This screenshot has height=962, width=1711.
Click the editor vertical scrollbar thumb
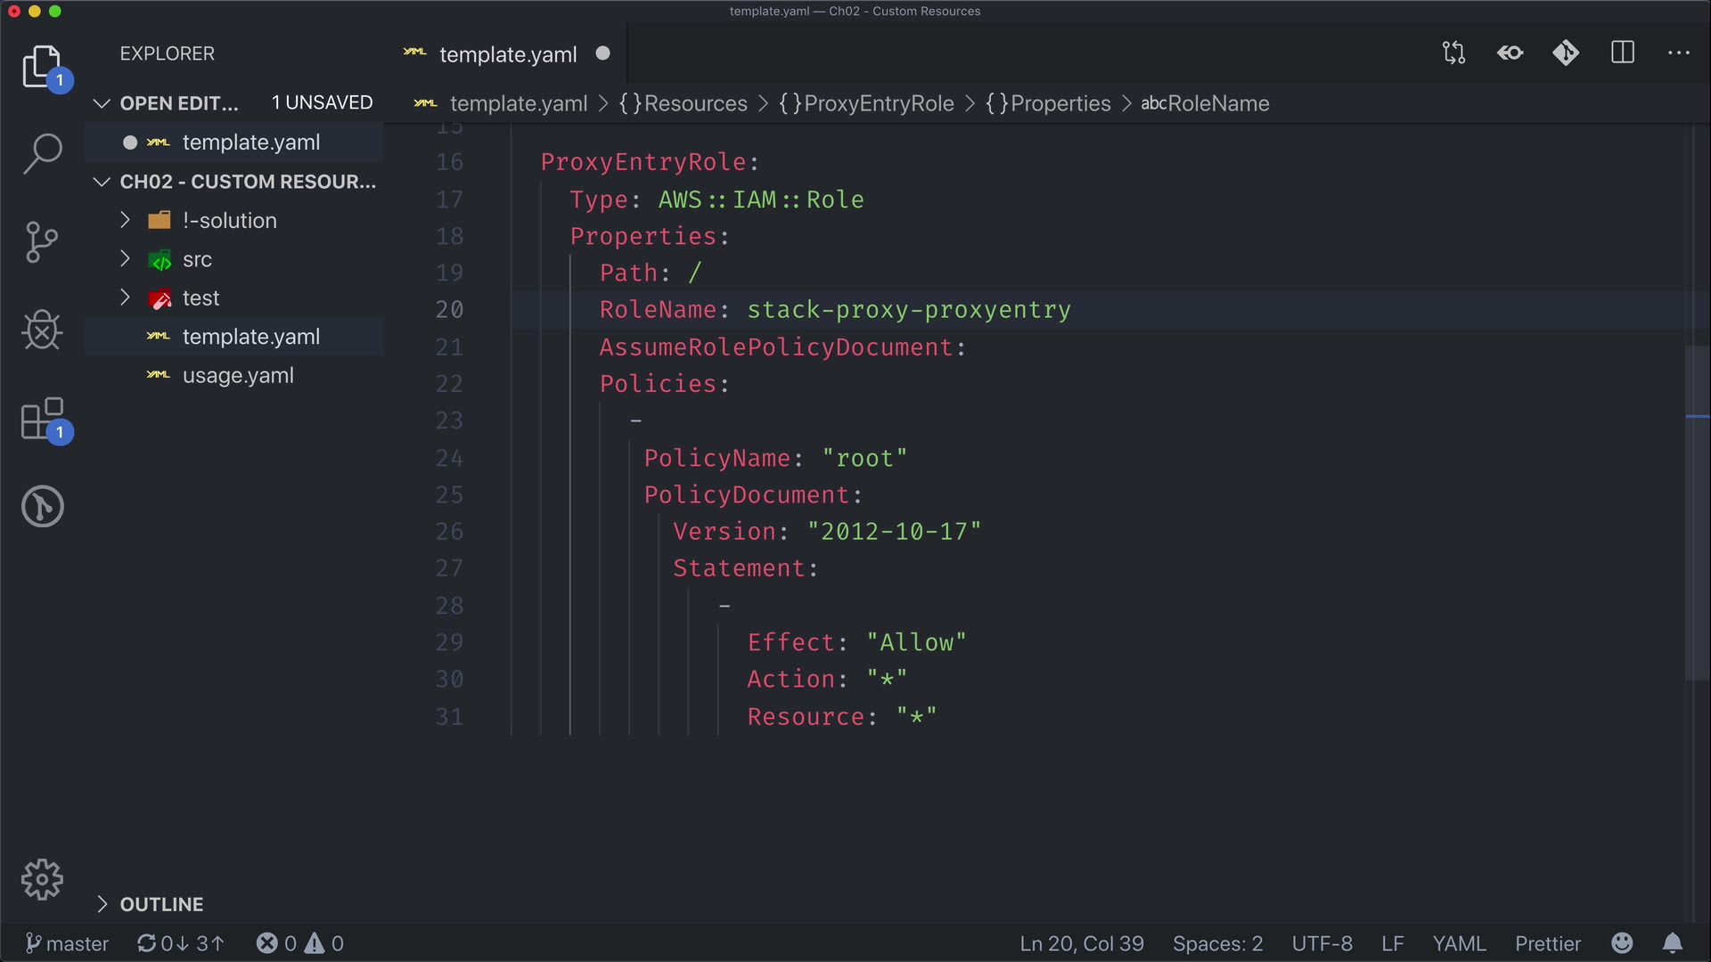pyautogui.click(x=1697, y=512)
